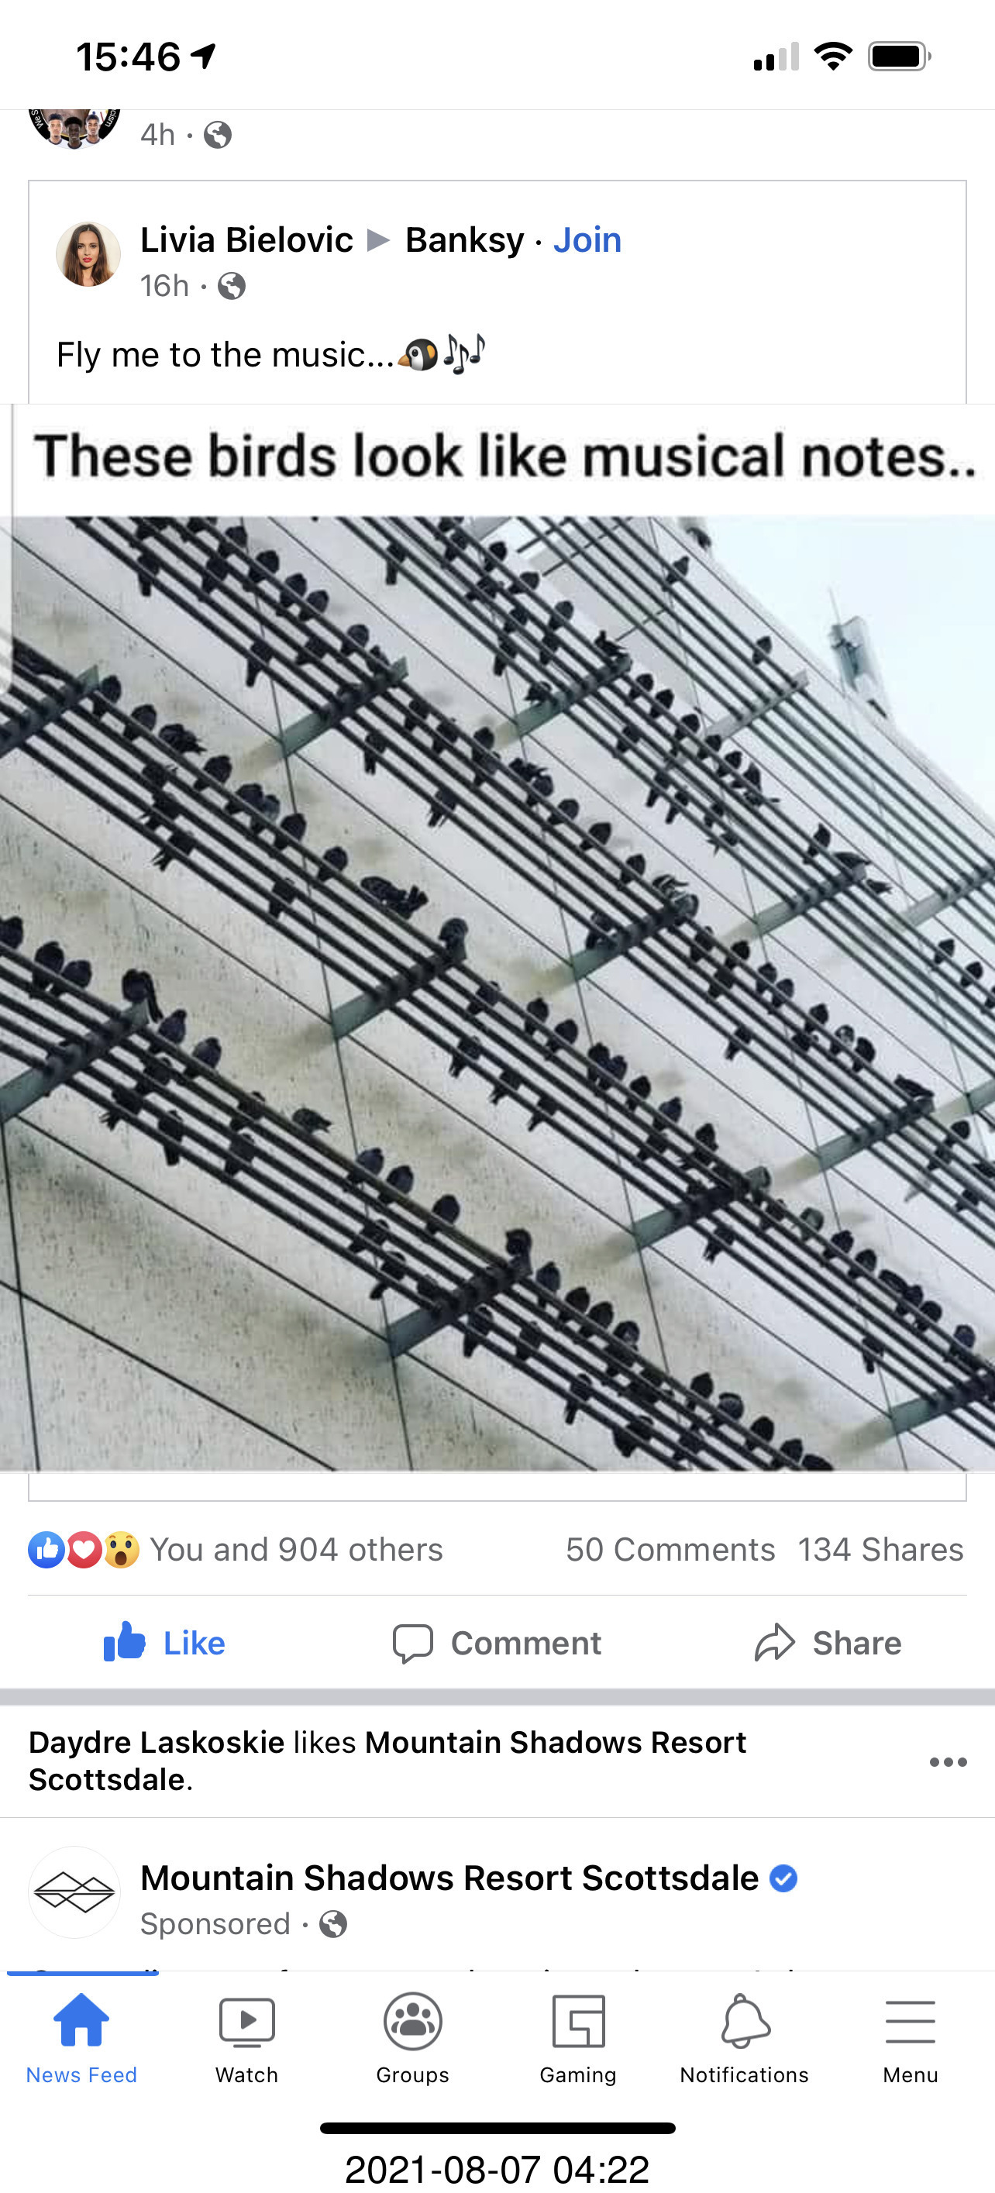Open the Comment speech bubble button
The image size is (995, 2193).
click(x=497, y=1642)
